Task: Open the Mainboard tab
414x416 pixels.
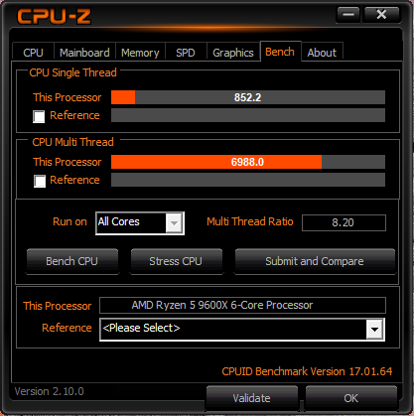Action: tap(84, 53)
